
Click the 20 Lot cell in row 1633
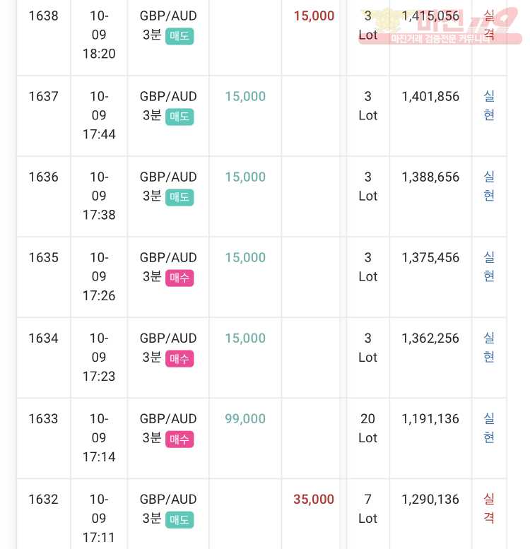pos(367,428)
